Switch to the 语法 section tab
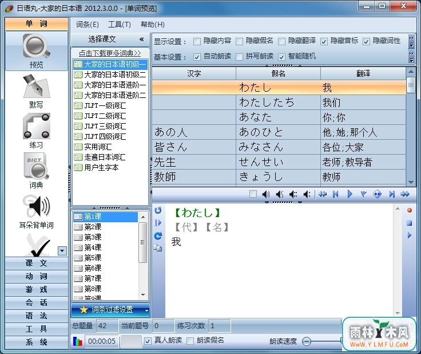This screenshot has height=354, width=421. pos(37,316)
